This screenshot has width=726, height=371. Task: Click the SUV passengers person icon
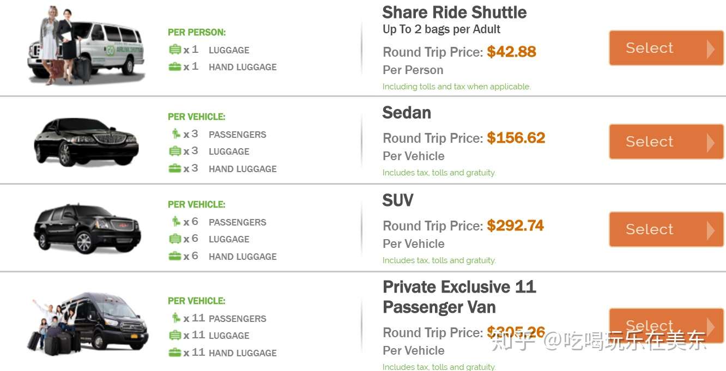(176, 222)
